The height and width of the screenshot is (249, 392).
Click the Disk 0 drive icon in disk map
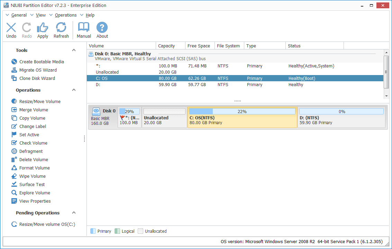coord(96,111)
